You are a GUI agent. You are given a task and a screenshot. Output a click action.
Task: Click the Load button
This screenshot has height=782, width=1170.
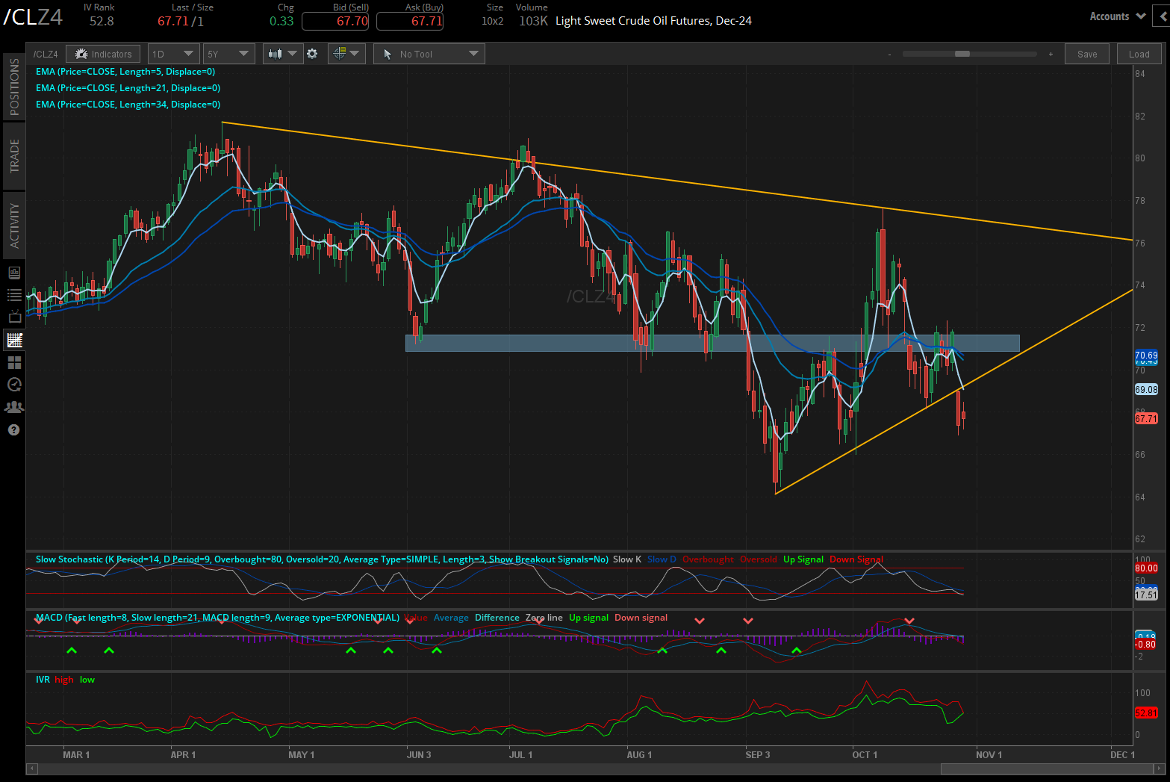[x=1138, y=53]
